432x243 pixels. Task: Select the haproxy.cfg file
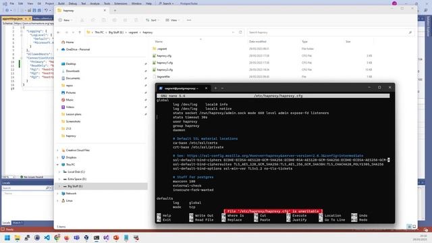point(164,55)
